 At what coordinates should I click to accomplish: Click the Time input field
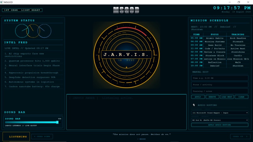click(x=220, y=78)
